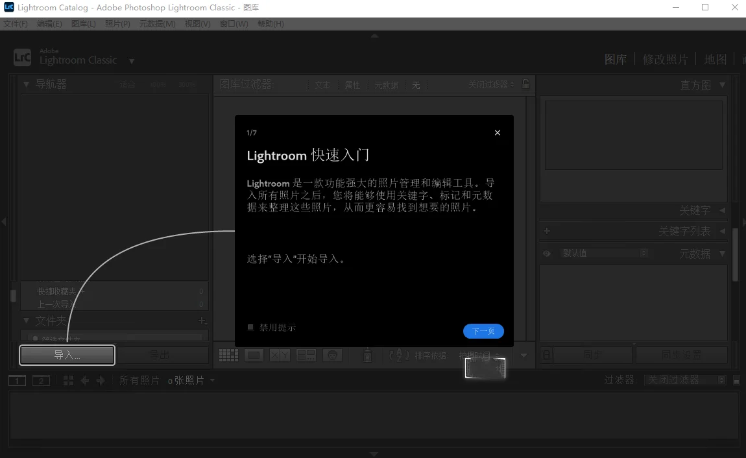
Task: Switch to Grid view in toolbar
Action: click(228, 356)
